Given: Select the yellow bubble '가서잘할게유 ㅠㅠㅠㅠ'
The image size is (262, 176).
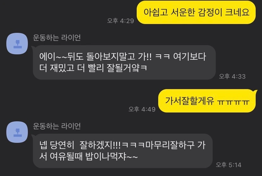Looking at the screenshot, I should (x=207, y=101).
